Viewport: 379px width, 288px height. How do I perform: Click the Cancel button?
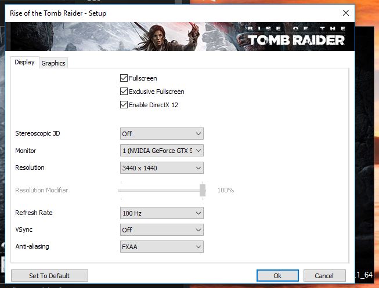coord(324,275)
